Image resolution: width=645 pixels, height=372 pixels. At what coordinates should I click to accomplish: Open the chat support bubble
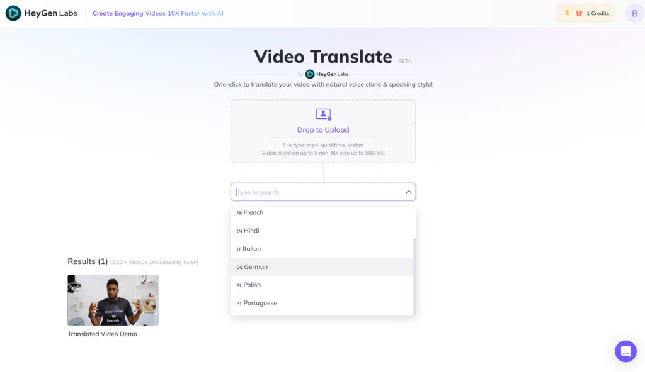point(625,351)
